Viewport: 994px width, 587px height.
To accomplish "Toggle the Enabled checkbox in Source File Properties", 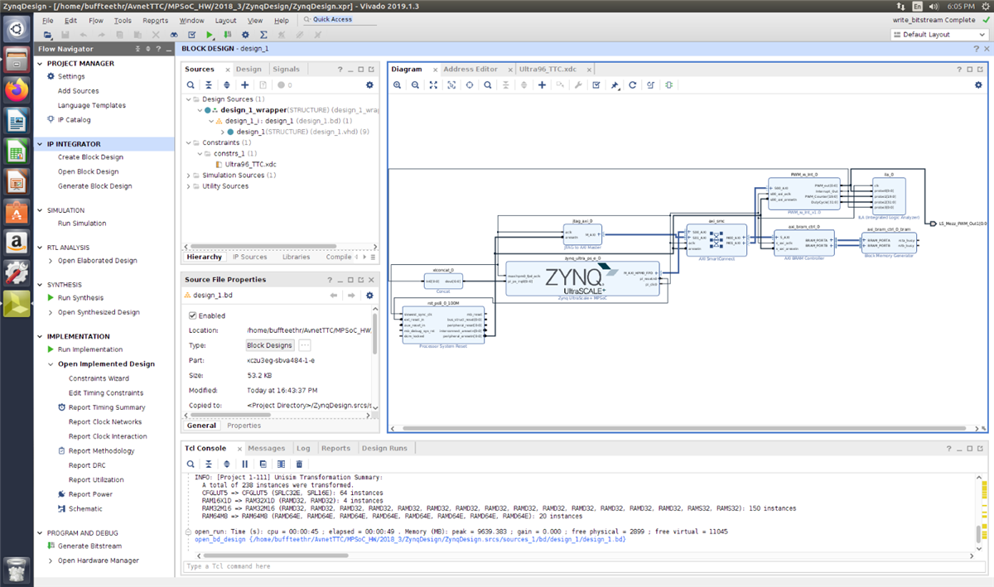I will click(193, 315).
